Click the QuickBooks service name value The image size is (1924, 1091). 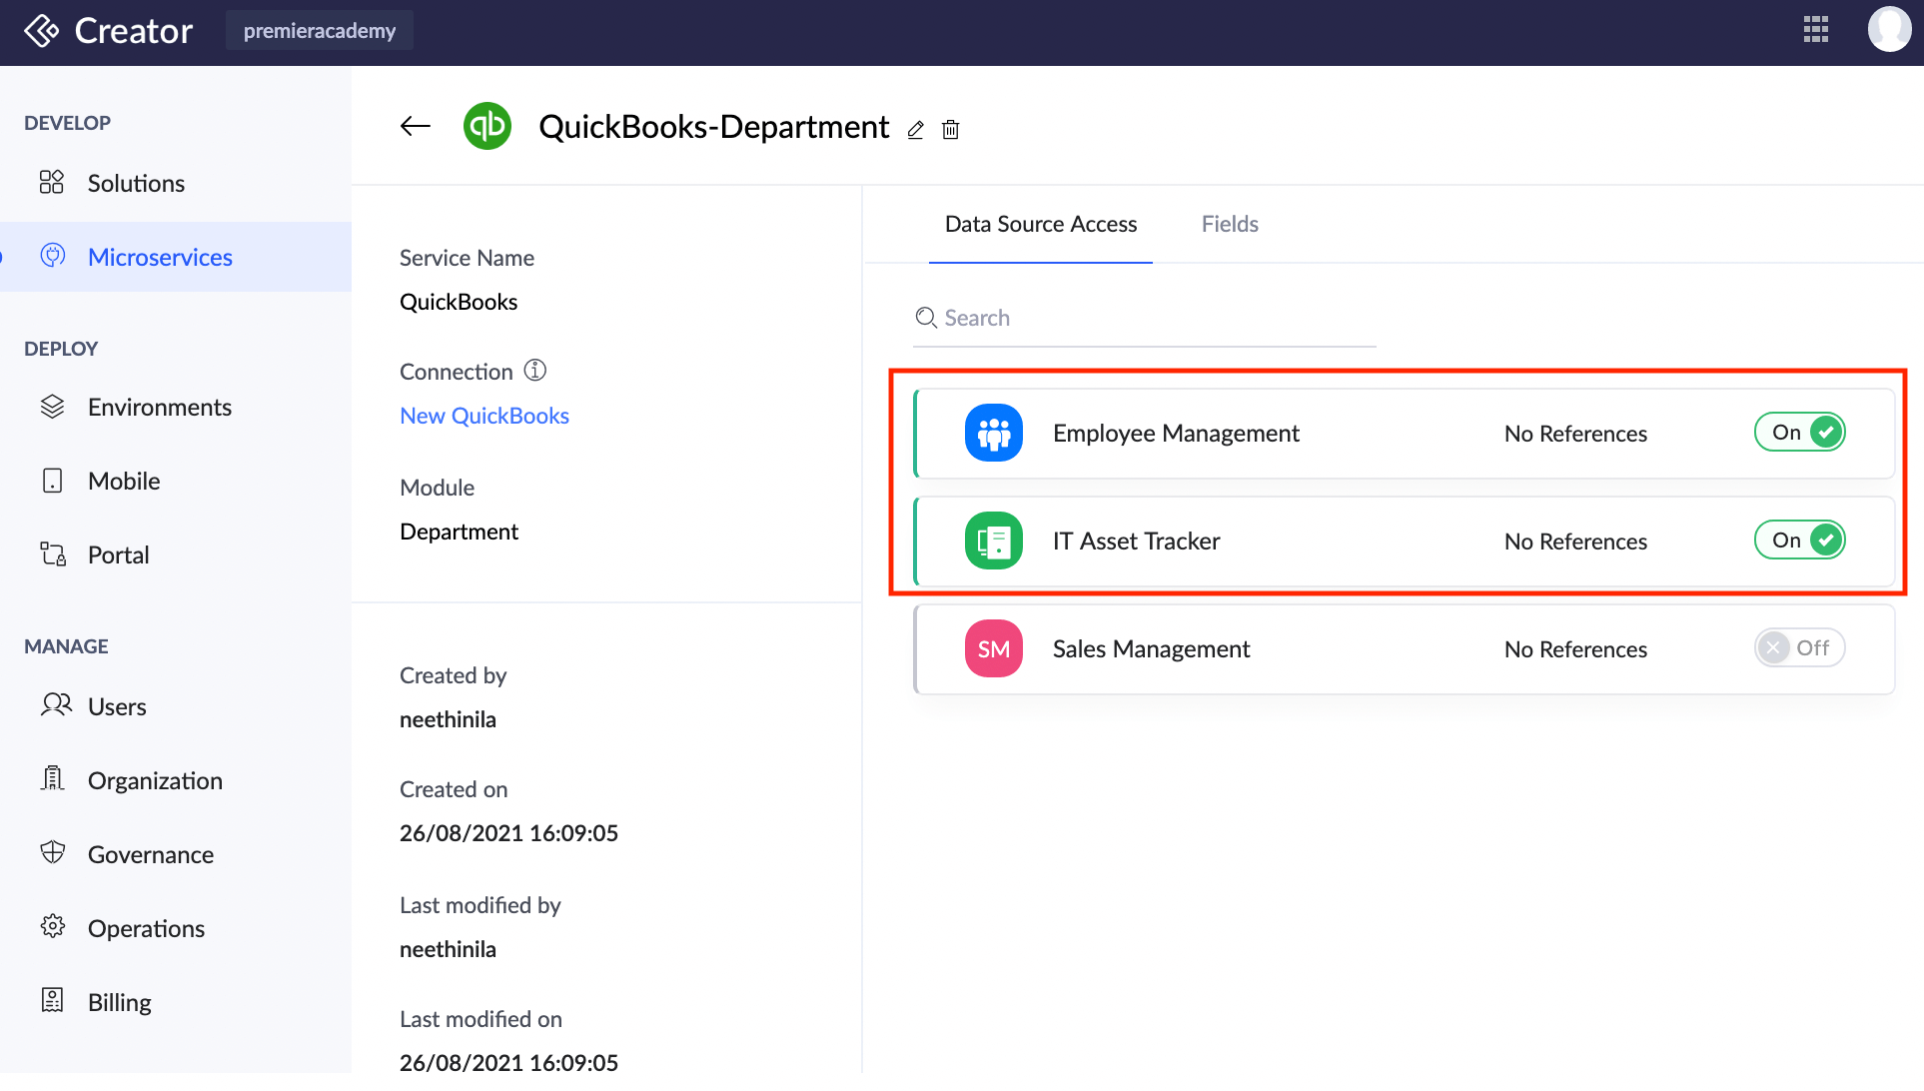point(459,302)
